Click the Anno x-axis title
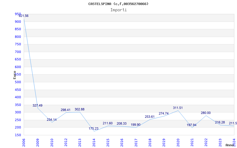 [x=230, y=145]
